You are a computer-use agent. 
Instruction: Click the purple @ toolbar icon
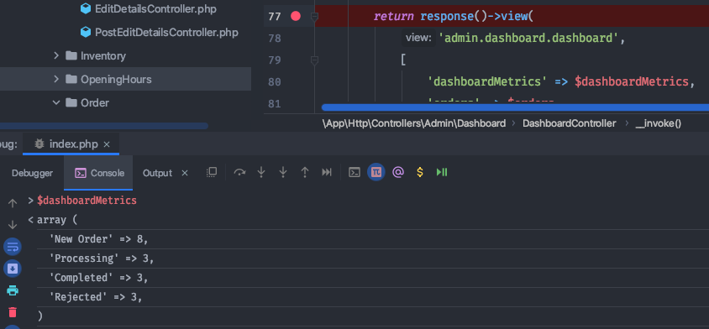coord(398,172)
